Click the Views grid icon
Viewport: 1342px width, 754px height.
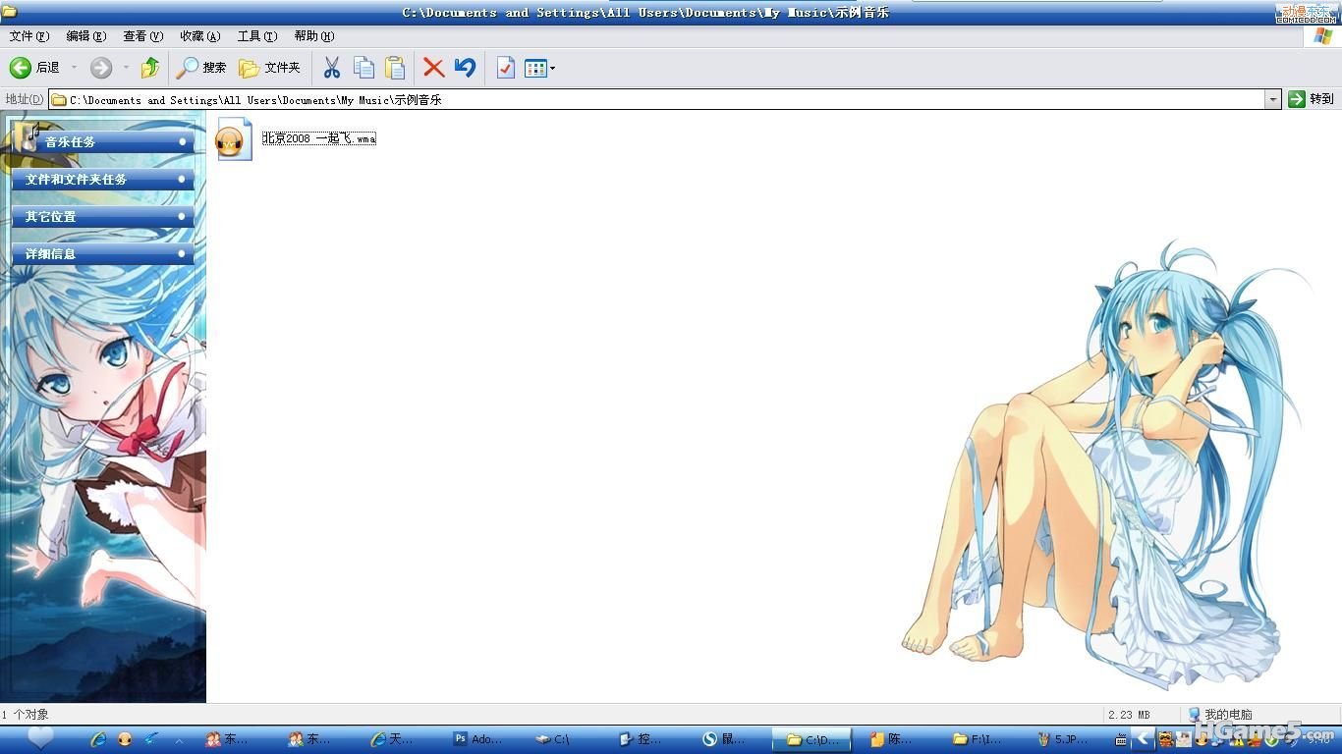[x=535, y=68]
